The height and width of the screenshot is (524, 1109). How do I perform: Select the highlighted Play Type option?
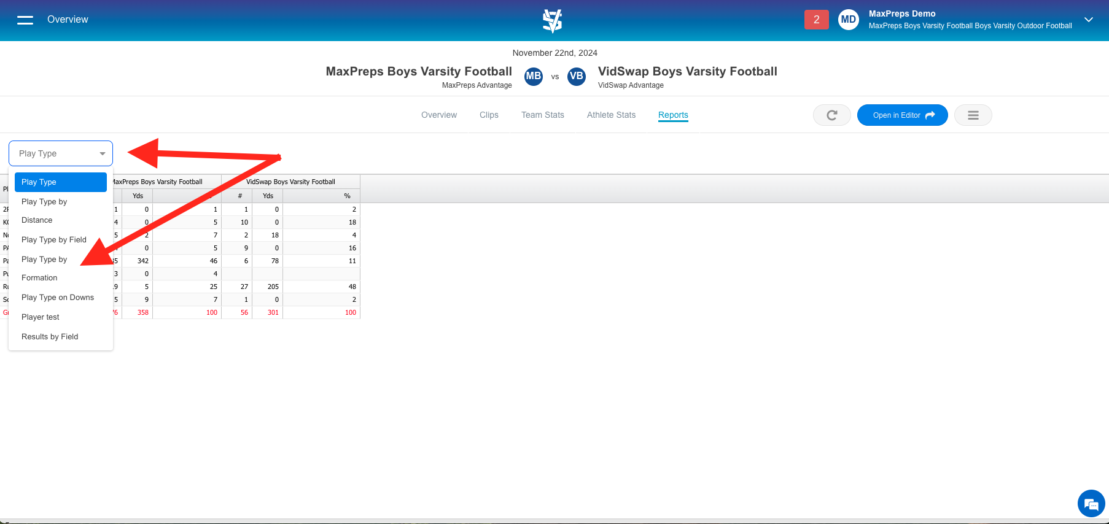point(61,182)
